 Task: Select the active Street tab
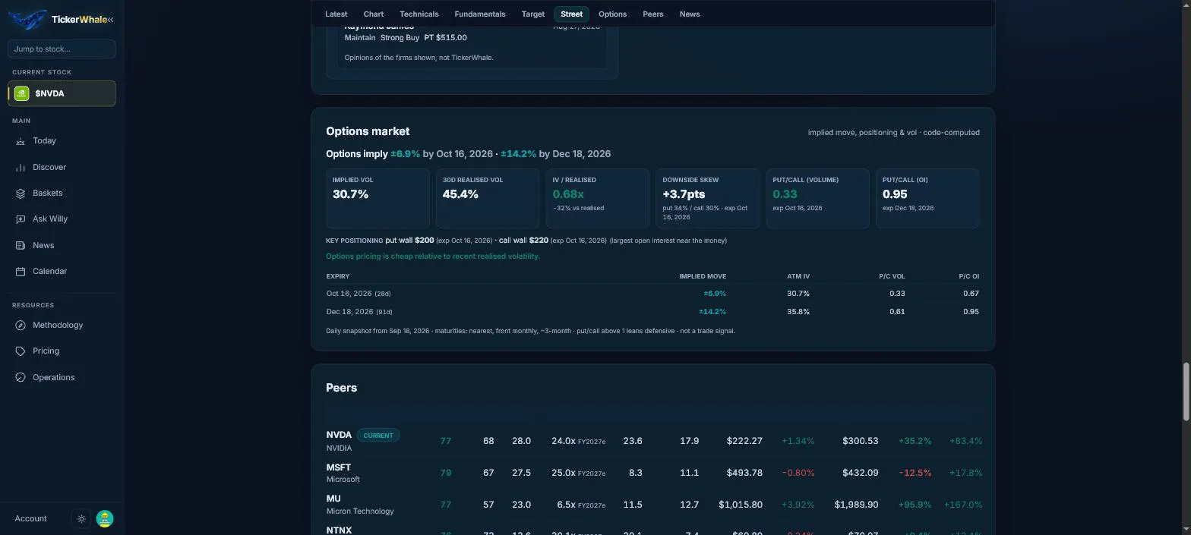pos(571,14)
